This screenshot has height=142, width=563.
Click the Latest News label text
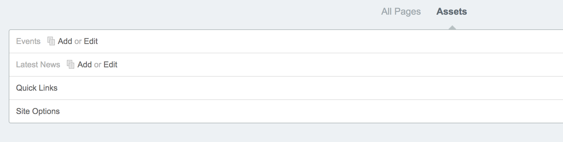pyautogui.click(x=38, y=64)
